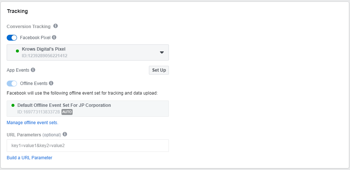This screenshot has width=350, height=170.
Task: Click into the URL Parameters input field
Action: click(x=88, y=146)
